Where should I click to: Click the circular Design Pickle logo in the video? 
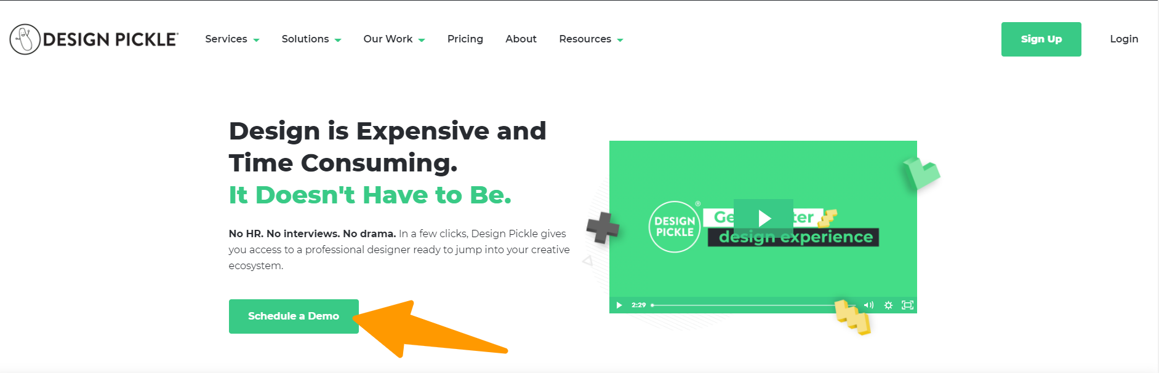tap(675, 227)
